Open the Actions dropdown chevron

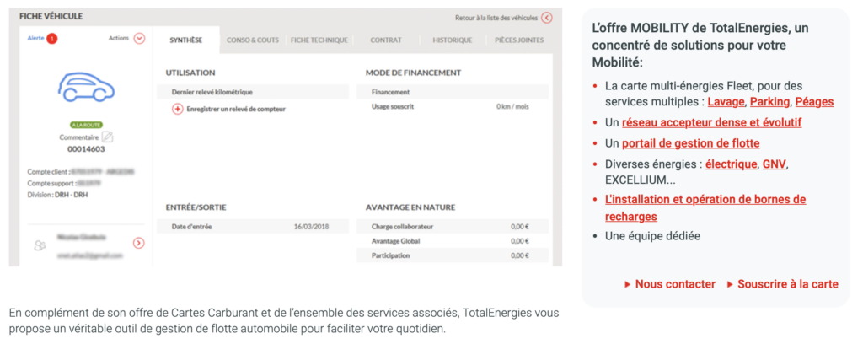pyautogui.click(x=139, y=39)
